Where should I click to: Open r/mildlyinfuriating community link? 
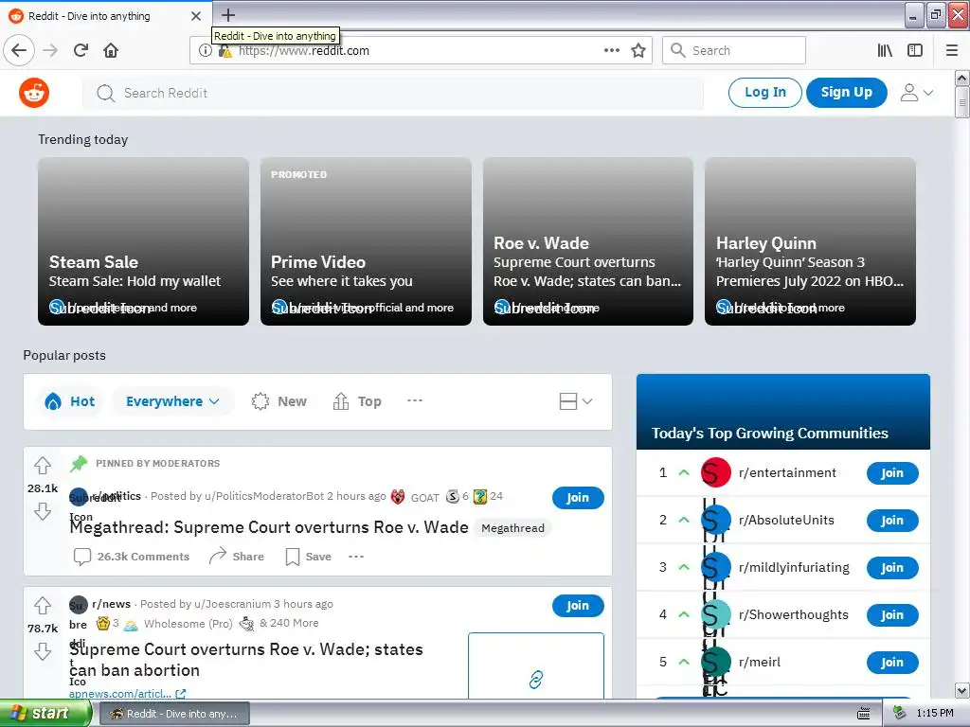click(x=794, y=568)
